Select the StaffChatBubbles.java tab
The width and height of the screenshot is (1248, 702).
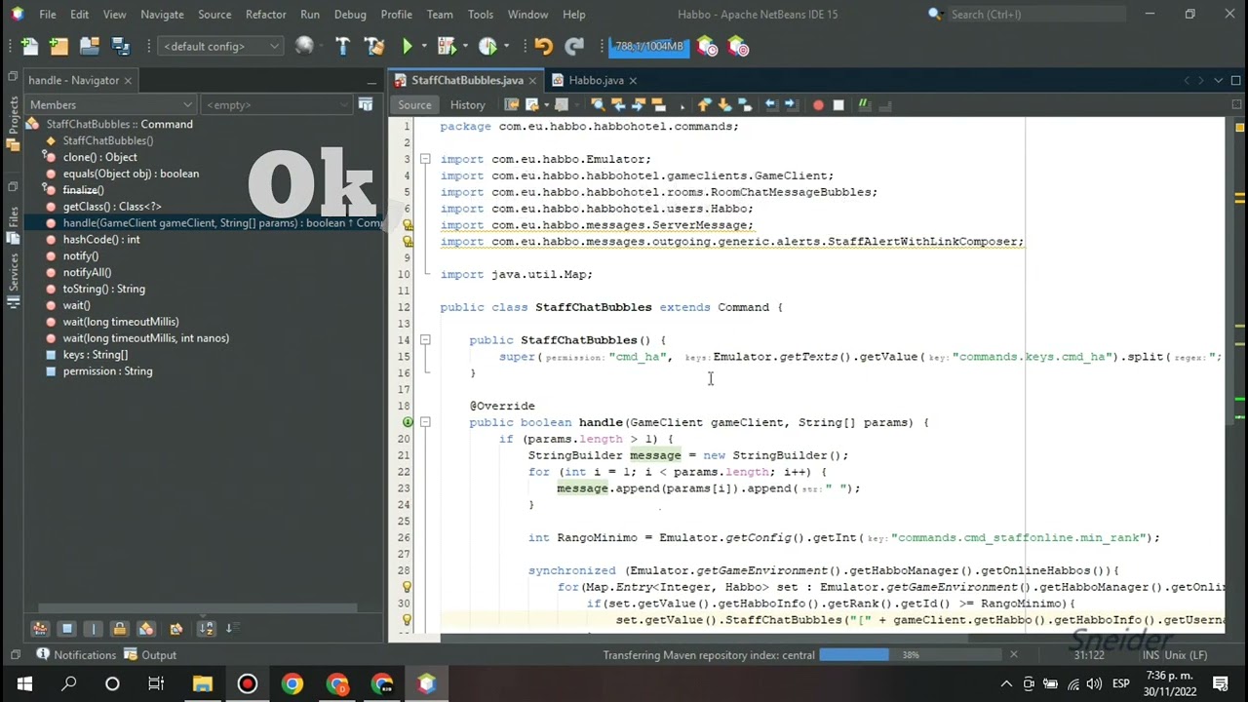466,80
